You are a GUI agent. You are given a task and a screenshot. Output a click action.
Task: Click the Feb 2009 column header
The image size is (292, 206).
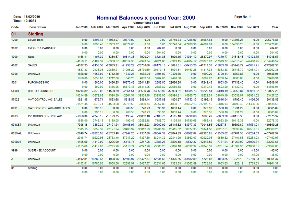pos(97,27)
